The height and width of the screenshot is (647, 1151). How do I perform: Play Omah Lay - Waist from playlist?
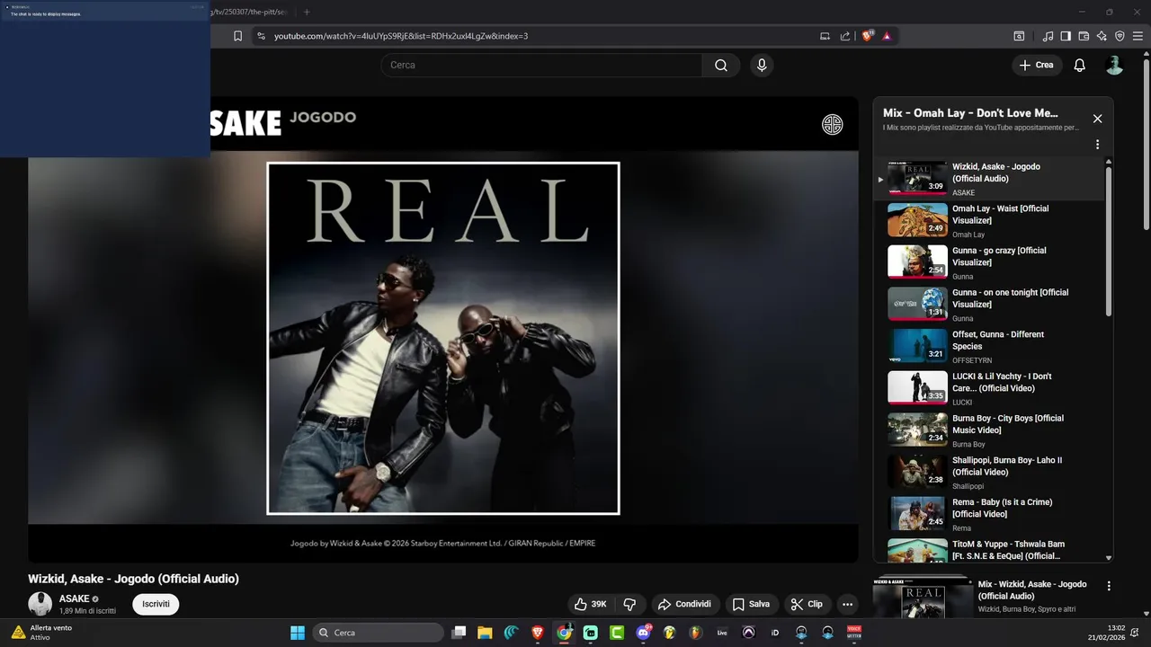pos(990,220)
